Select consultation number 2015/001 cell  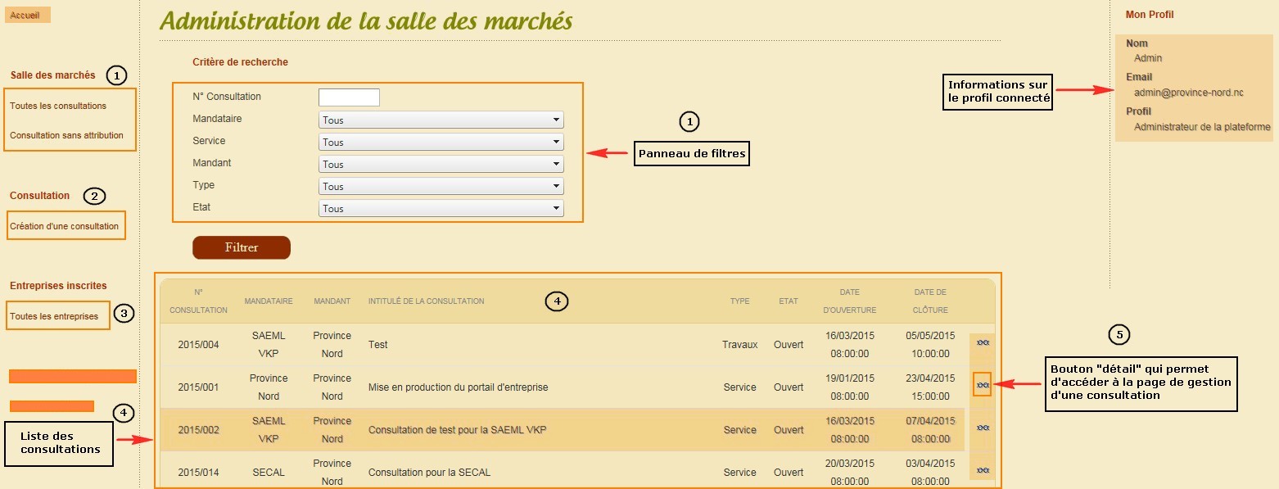198,387
